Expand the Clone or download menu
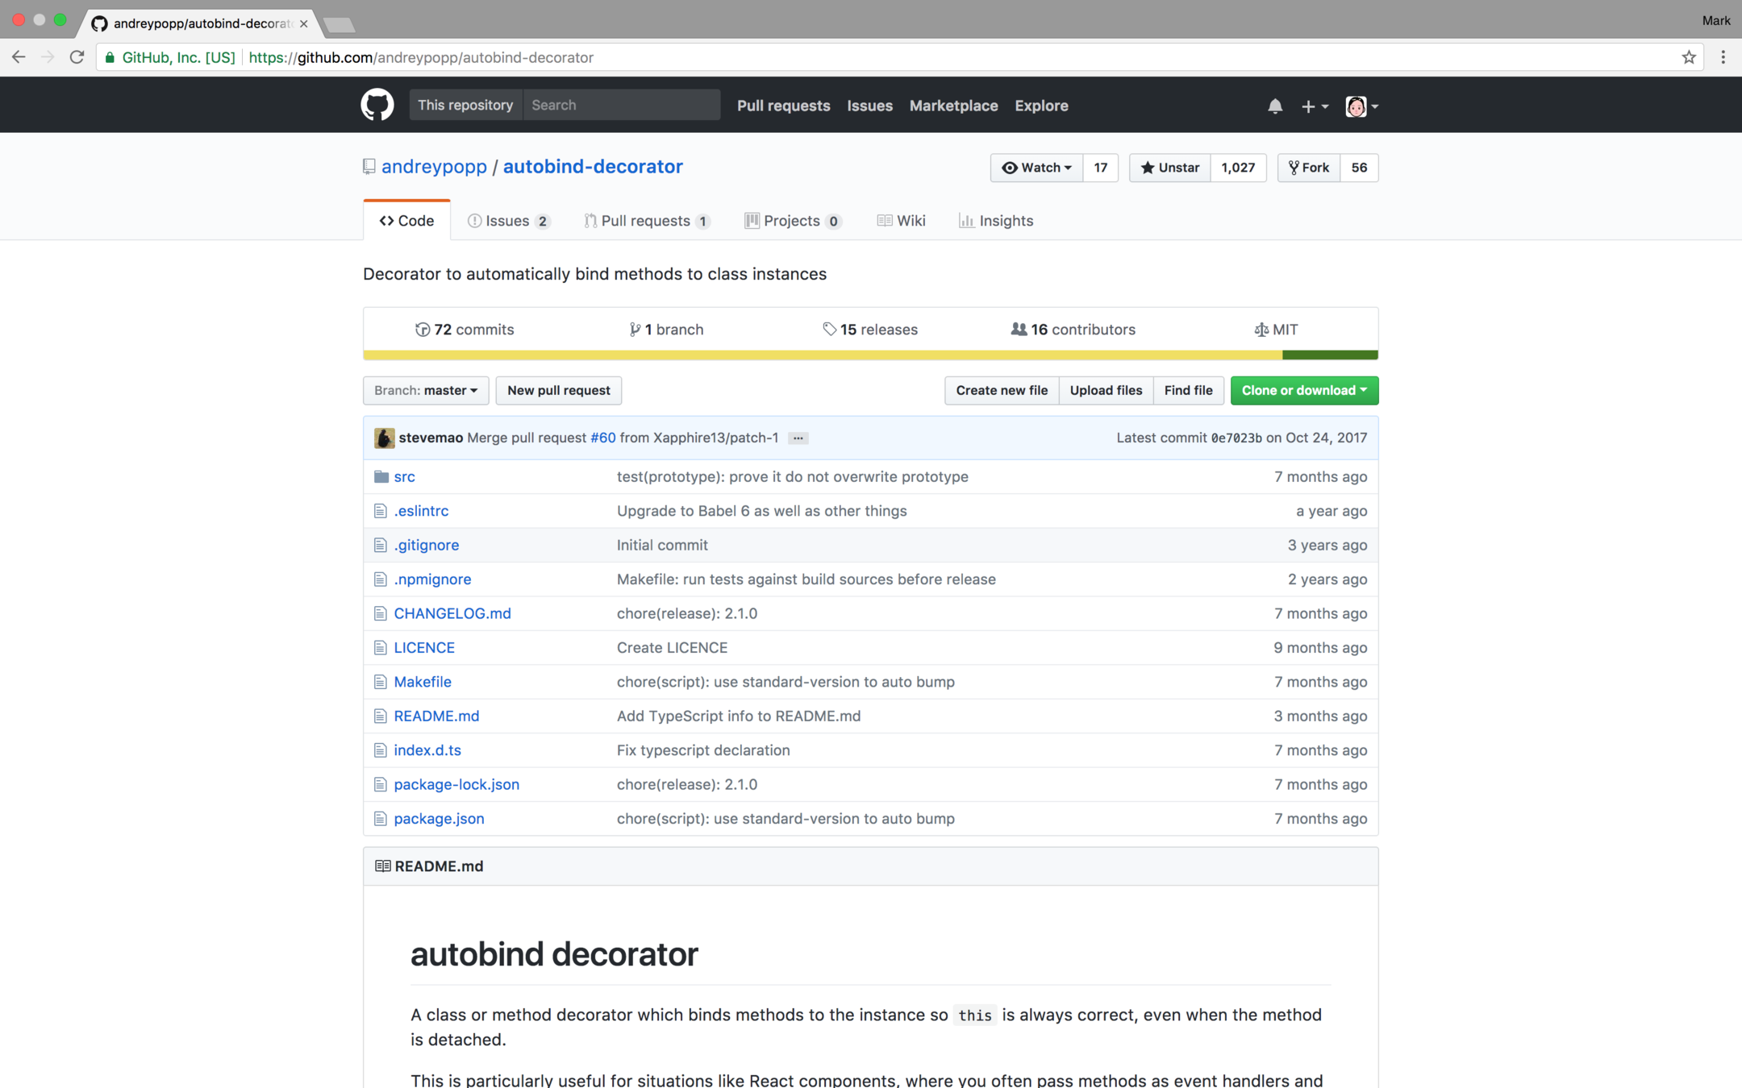Screen dimensions: 1742x1088 tap(1303, 390)
